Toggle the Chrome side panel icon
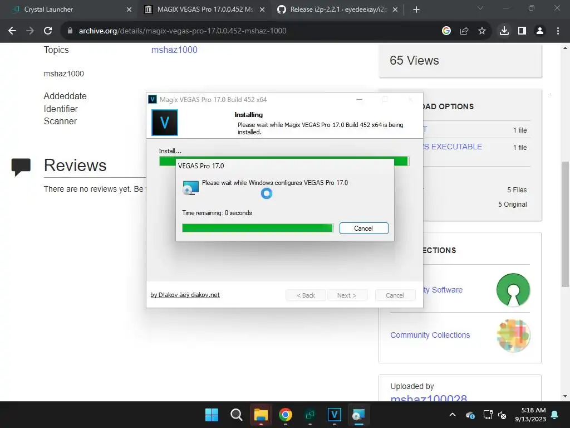 click(522, 31)
